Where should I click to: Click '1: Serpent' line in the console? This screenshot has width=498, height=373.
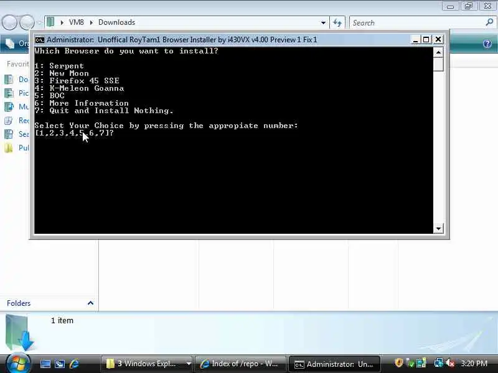click(59, 66)
